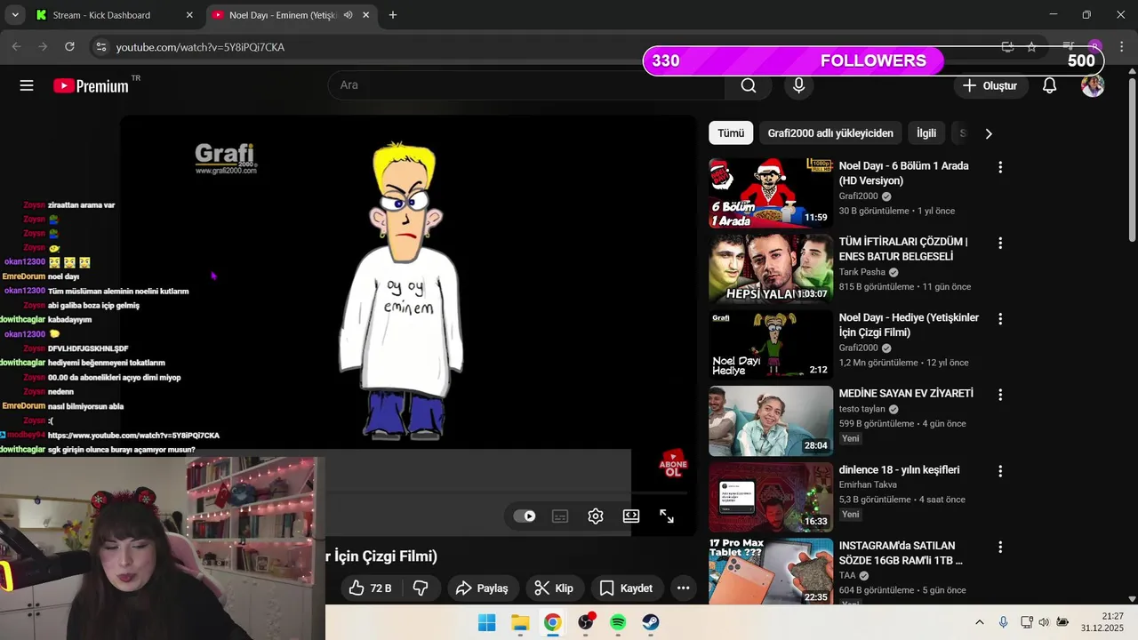Like the video with 72 B thumbs up
The image size is (1138, 640).
pyautogui.click(x=371, y=588)
